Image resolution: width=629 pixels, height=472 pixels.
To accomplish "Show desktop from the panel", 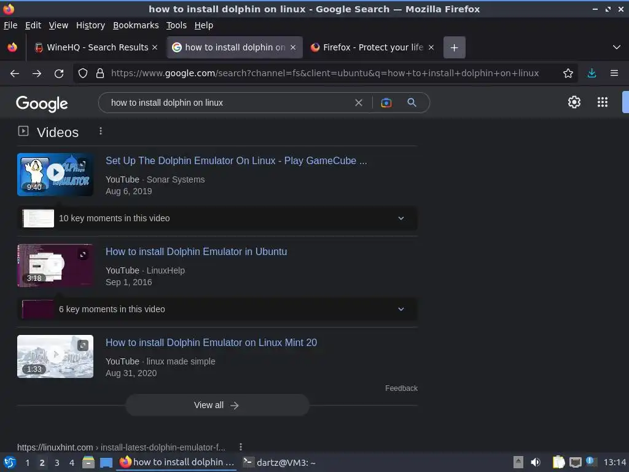I will coord(106,462).
